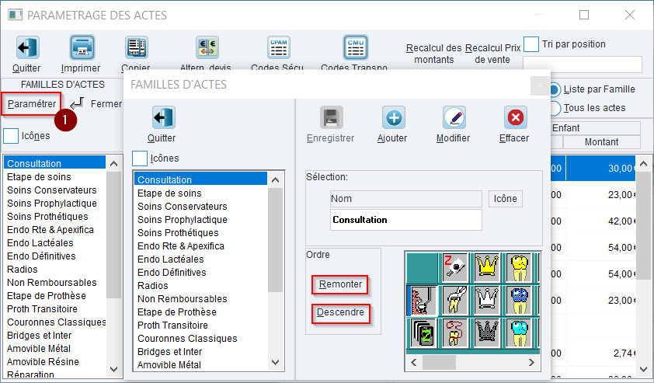The height and width of the screenshot is (383, 654).
Task: Click down arrow of dialog family list
Action: click(x=275, y=362)
